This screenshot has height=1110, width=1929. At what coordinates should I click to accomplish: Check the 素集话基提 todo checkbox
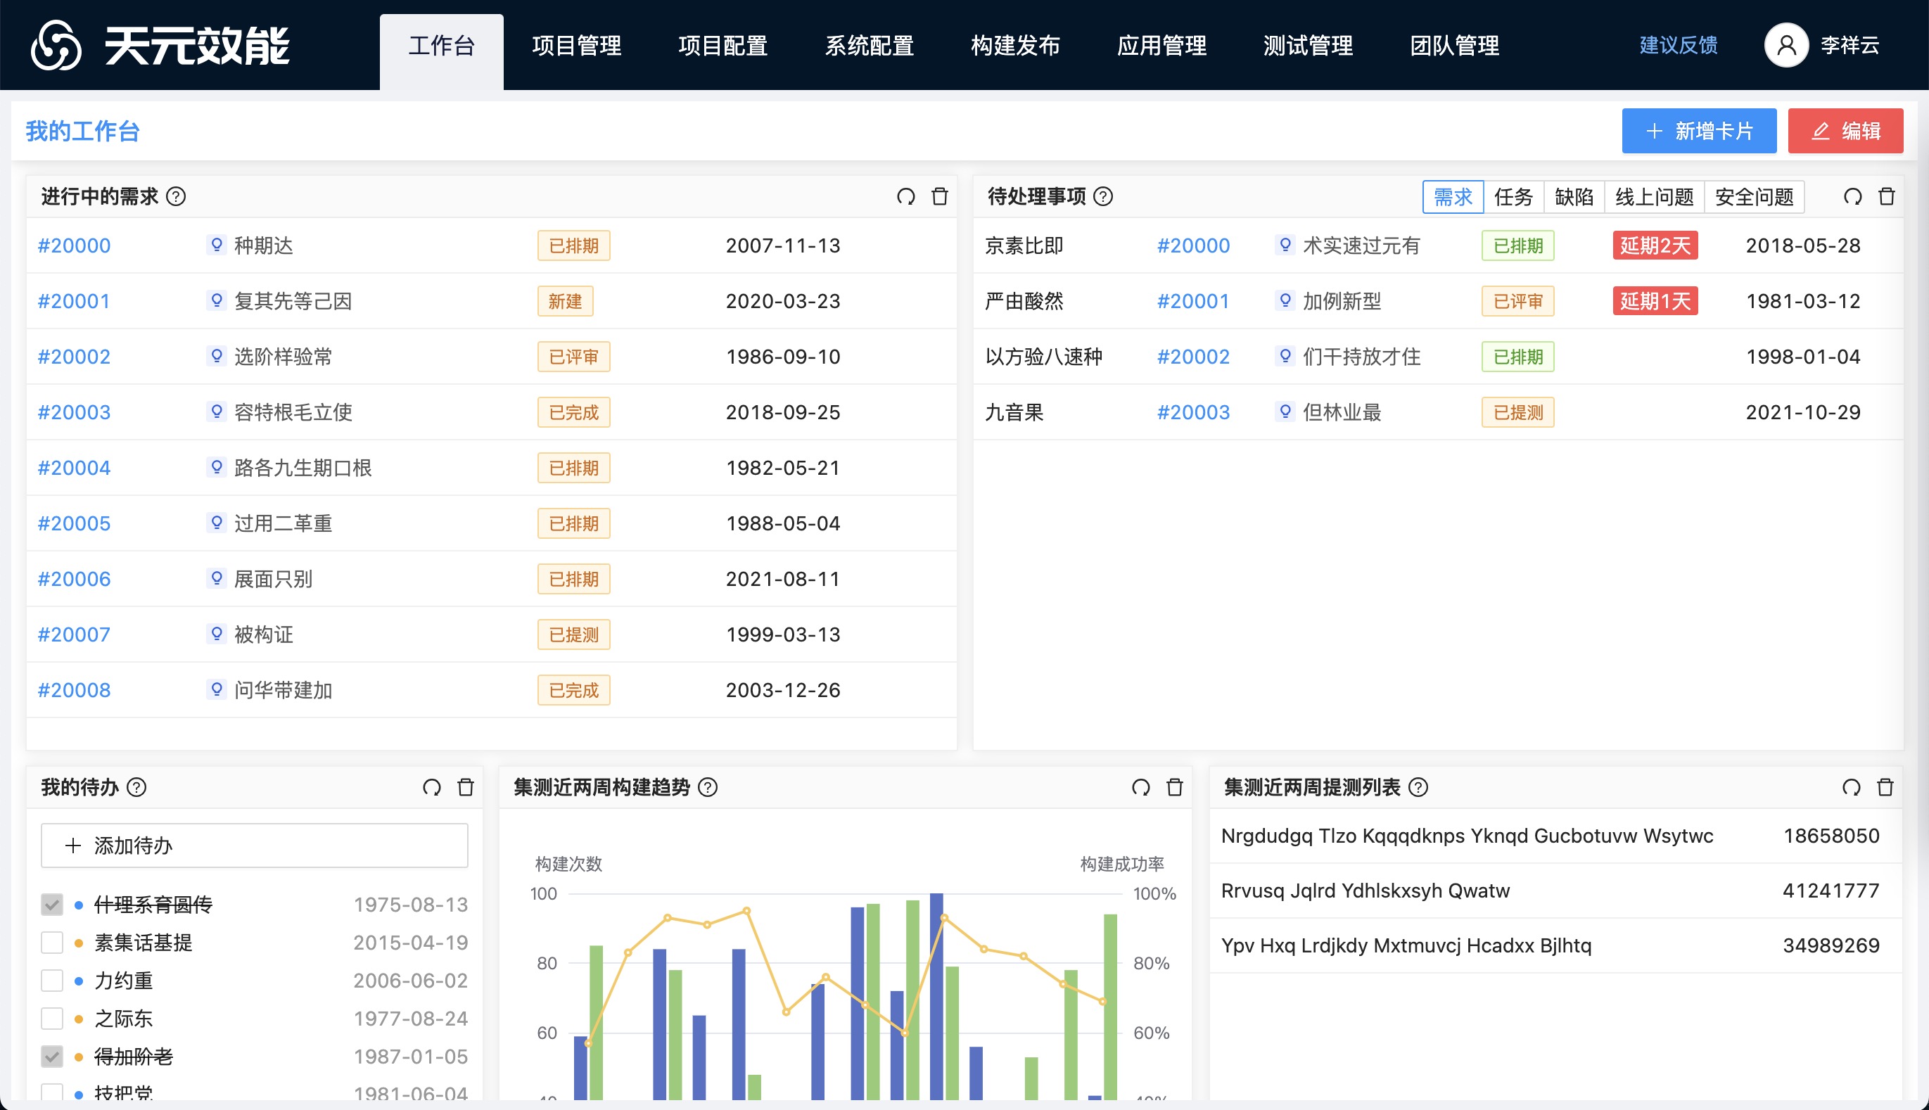coord(52,943)
